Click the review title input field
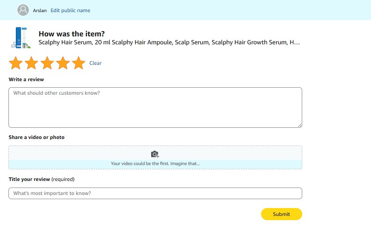The height and width of the screenshot is (236, 371). [155, 193]
